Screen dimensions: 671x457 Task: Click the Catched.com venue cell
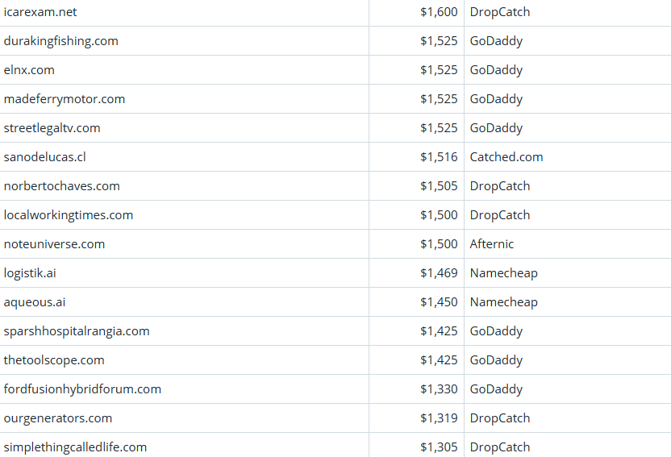(x=506, y=157)
